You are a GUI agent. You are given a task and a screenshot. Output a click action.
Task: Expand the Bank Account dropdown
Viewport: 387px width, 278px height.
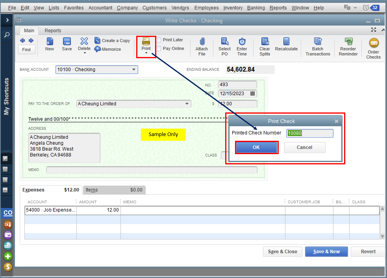[x=133, y=70]
